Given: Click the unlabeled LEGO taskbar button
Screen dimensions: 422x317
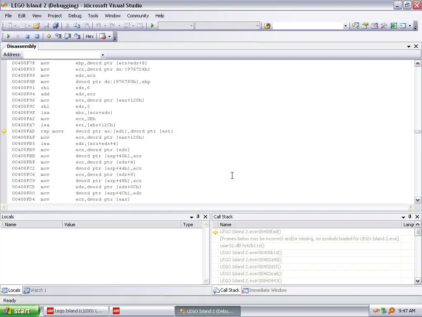Looking at the screenshot, I should pyautogui.click(x=142, y=311).
